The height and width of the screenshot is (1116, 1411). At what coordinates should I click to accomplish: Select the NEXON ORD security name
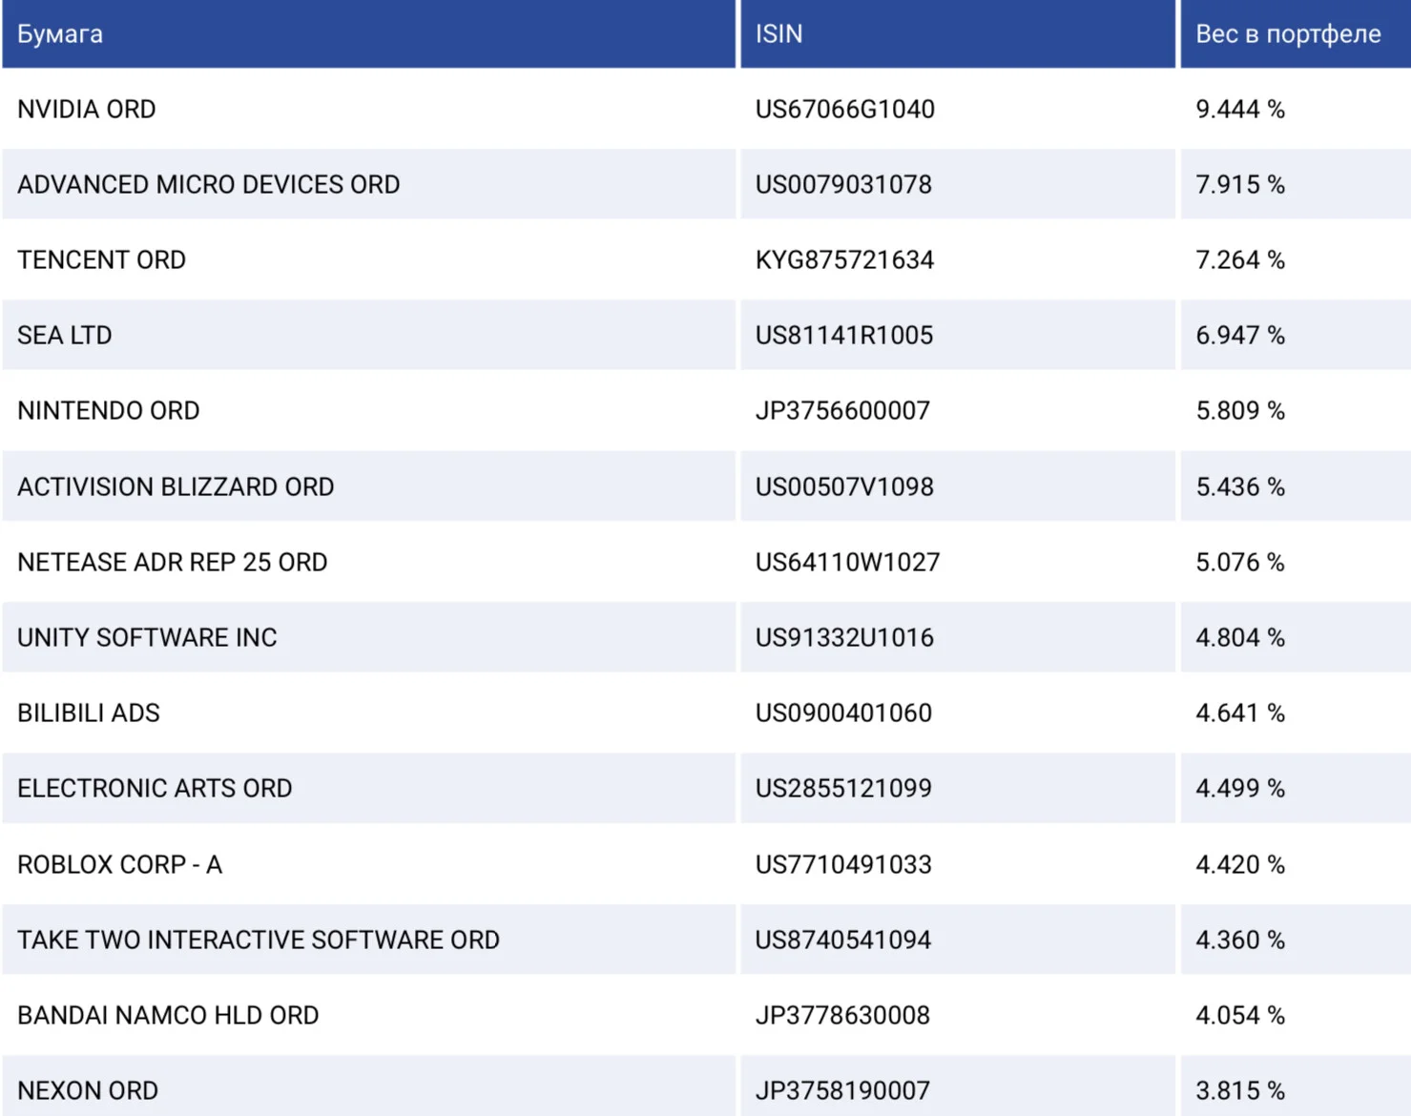88,1091
